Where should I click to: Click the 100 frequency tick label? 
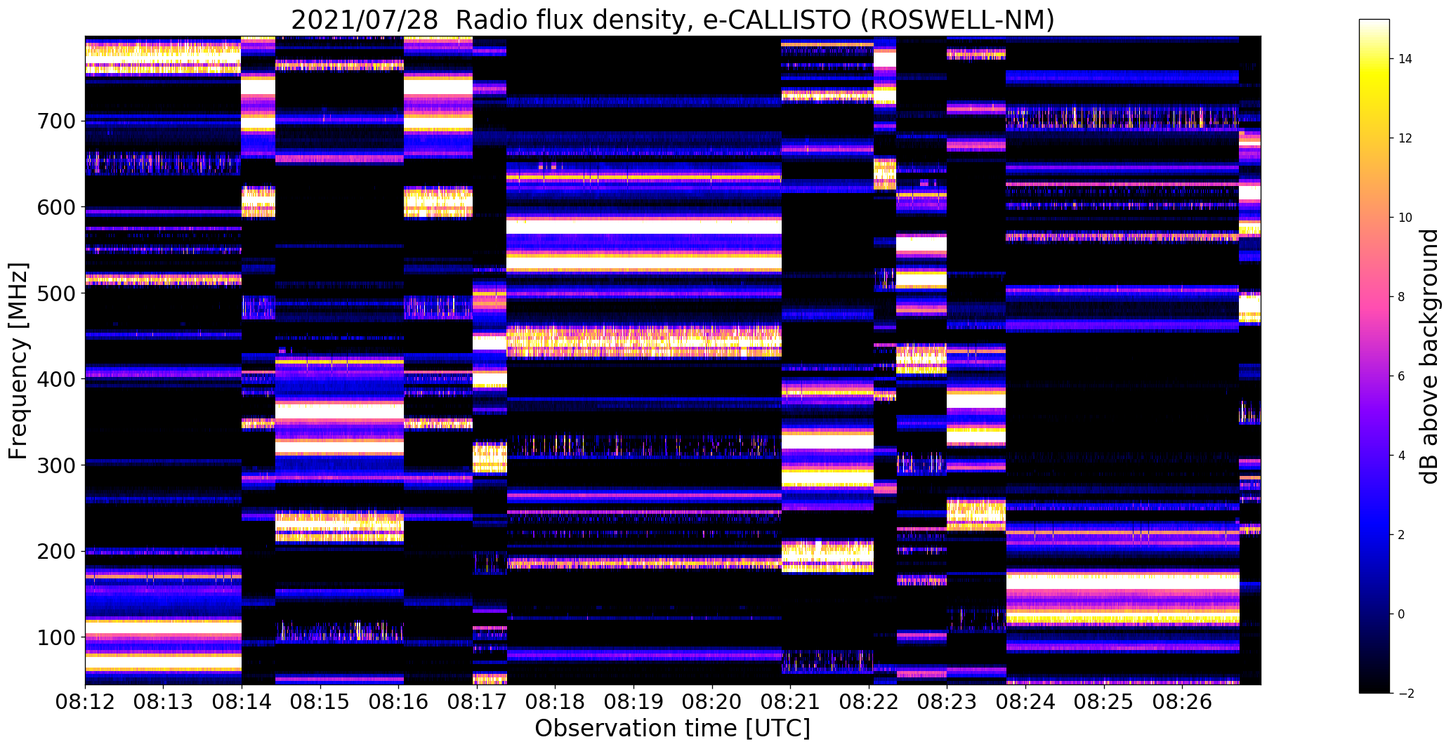56,637
